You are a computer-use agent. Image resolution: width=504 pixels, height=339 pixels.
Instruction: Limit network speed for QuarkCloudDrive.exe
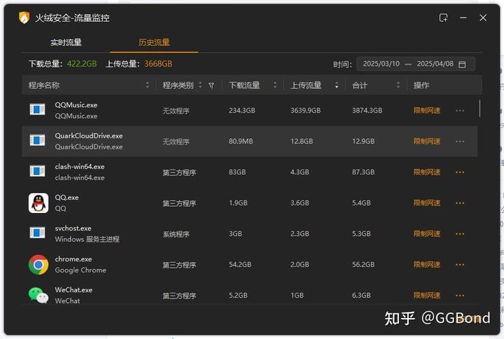427,142
